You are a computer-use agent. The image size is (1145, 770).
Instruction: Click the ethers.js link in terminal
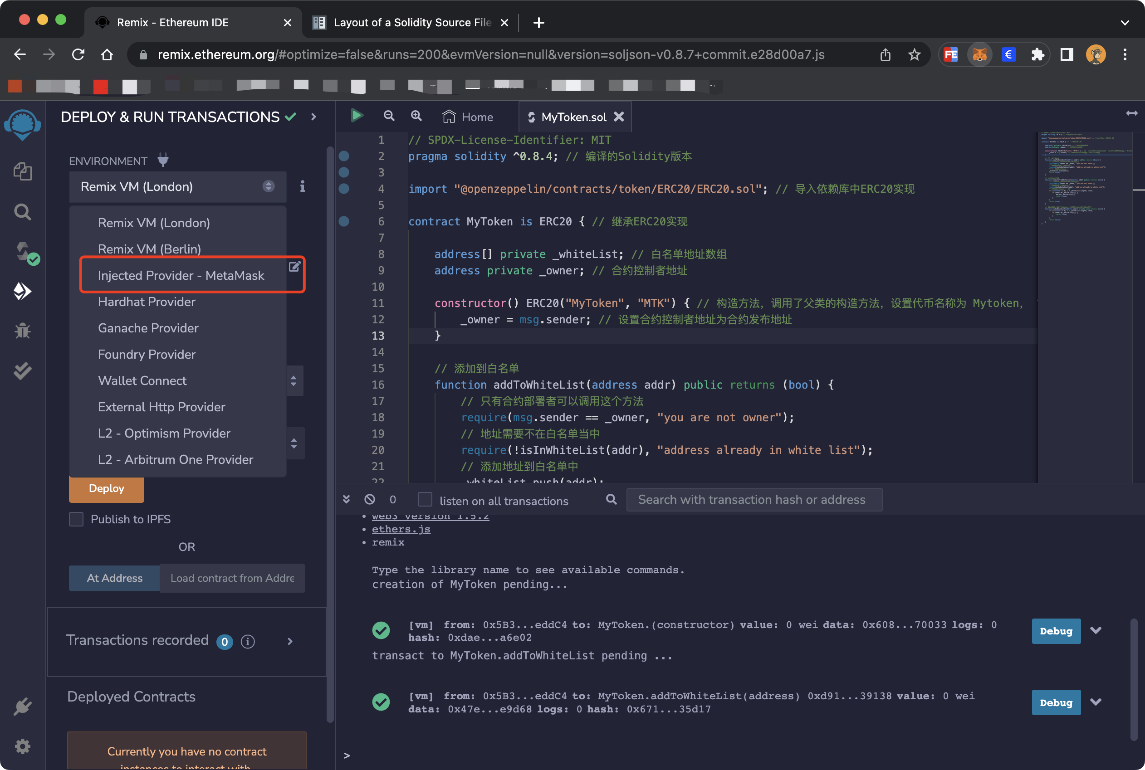[x=401, y=529]
